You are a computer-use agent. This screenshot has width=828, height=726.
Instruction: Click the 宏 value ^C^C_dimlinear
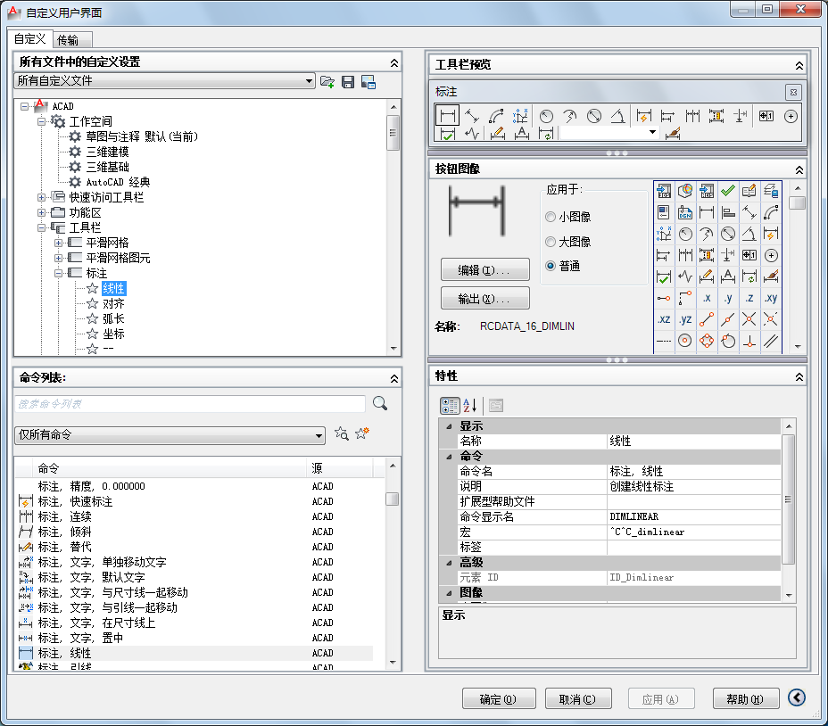pos(693,532)
